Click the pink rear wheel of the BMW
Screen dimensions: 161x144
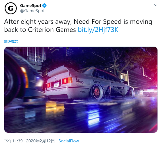[x=97, y=92]
